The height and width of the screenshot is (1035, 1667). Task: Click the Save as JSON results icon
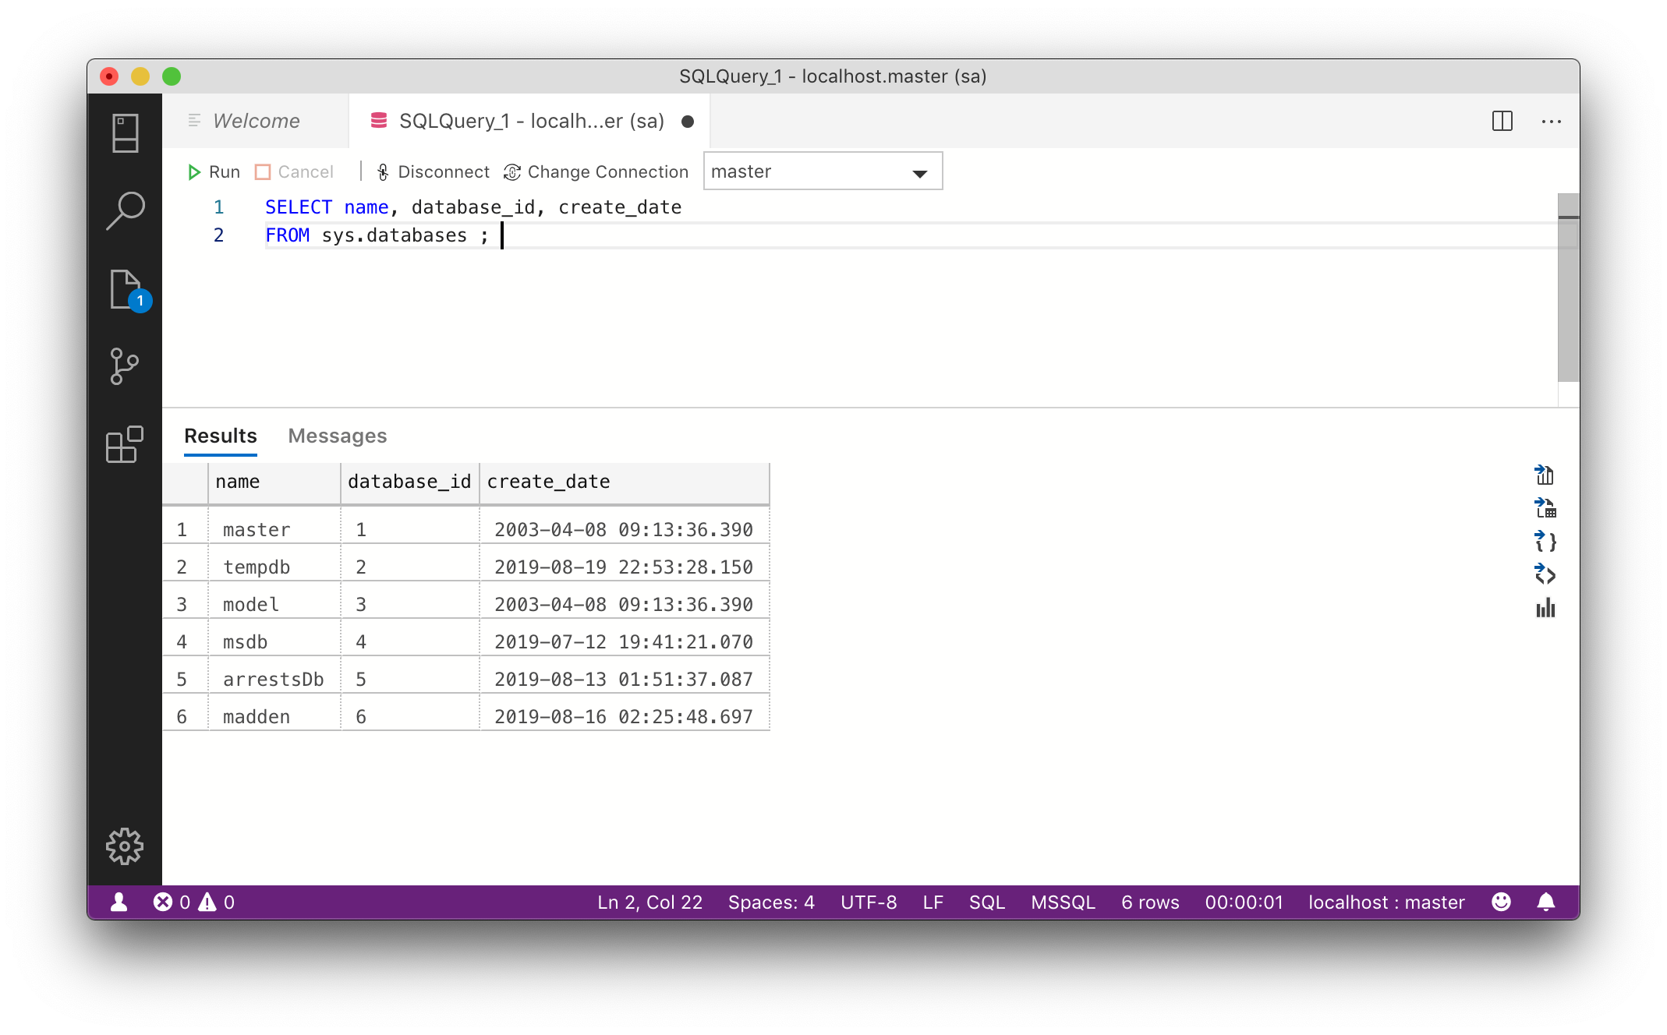tap(1545, 542)
